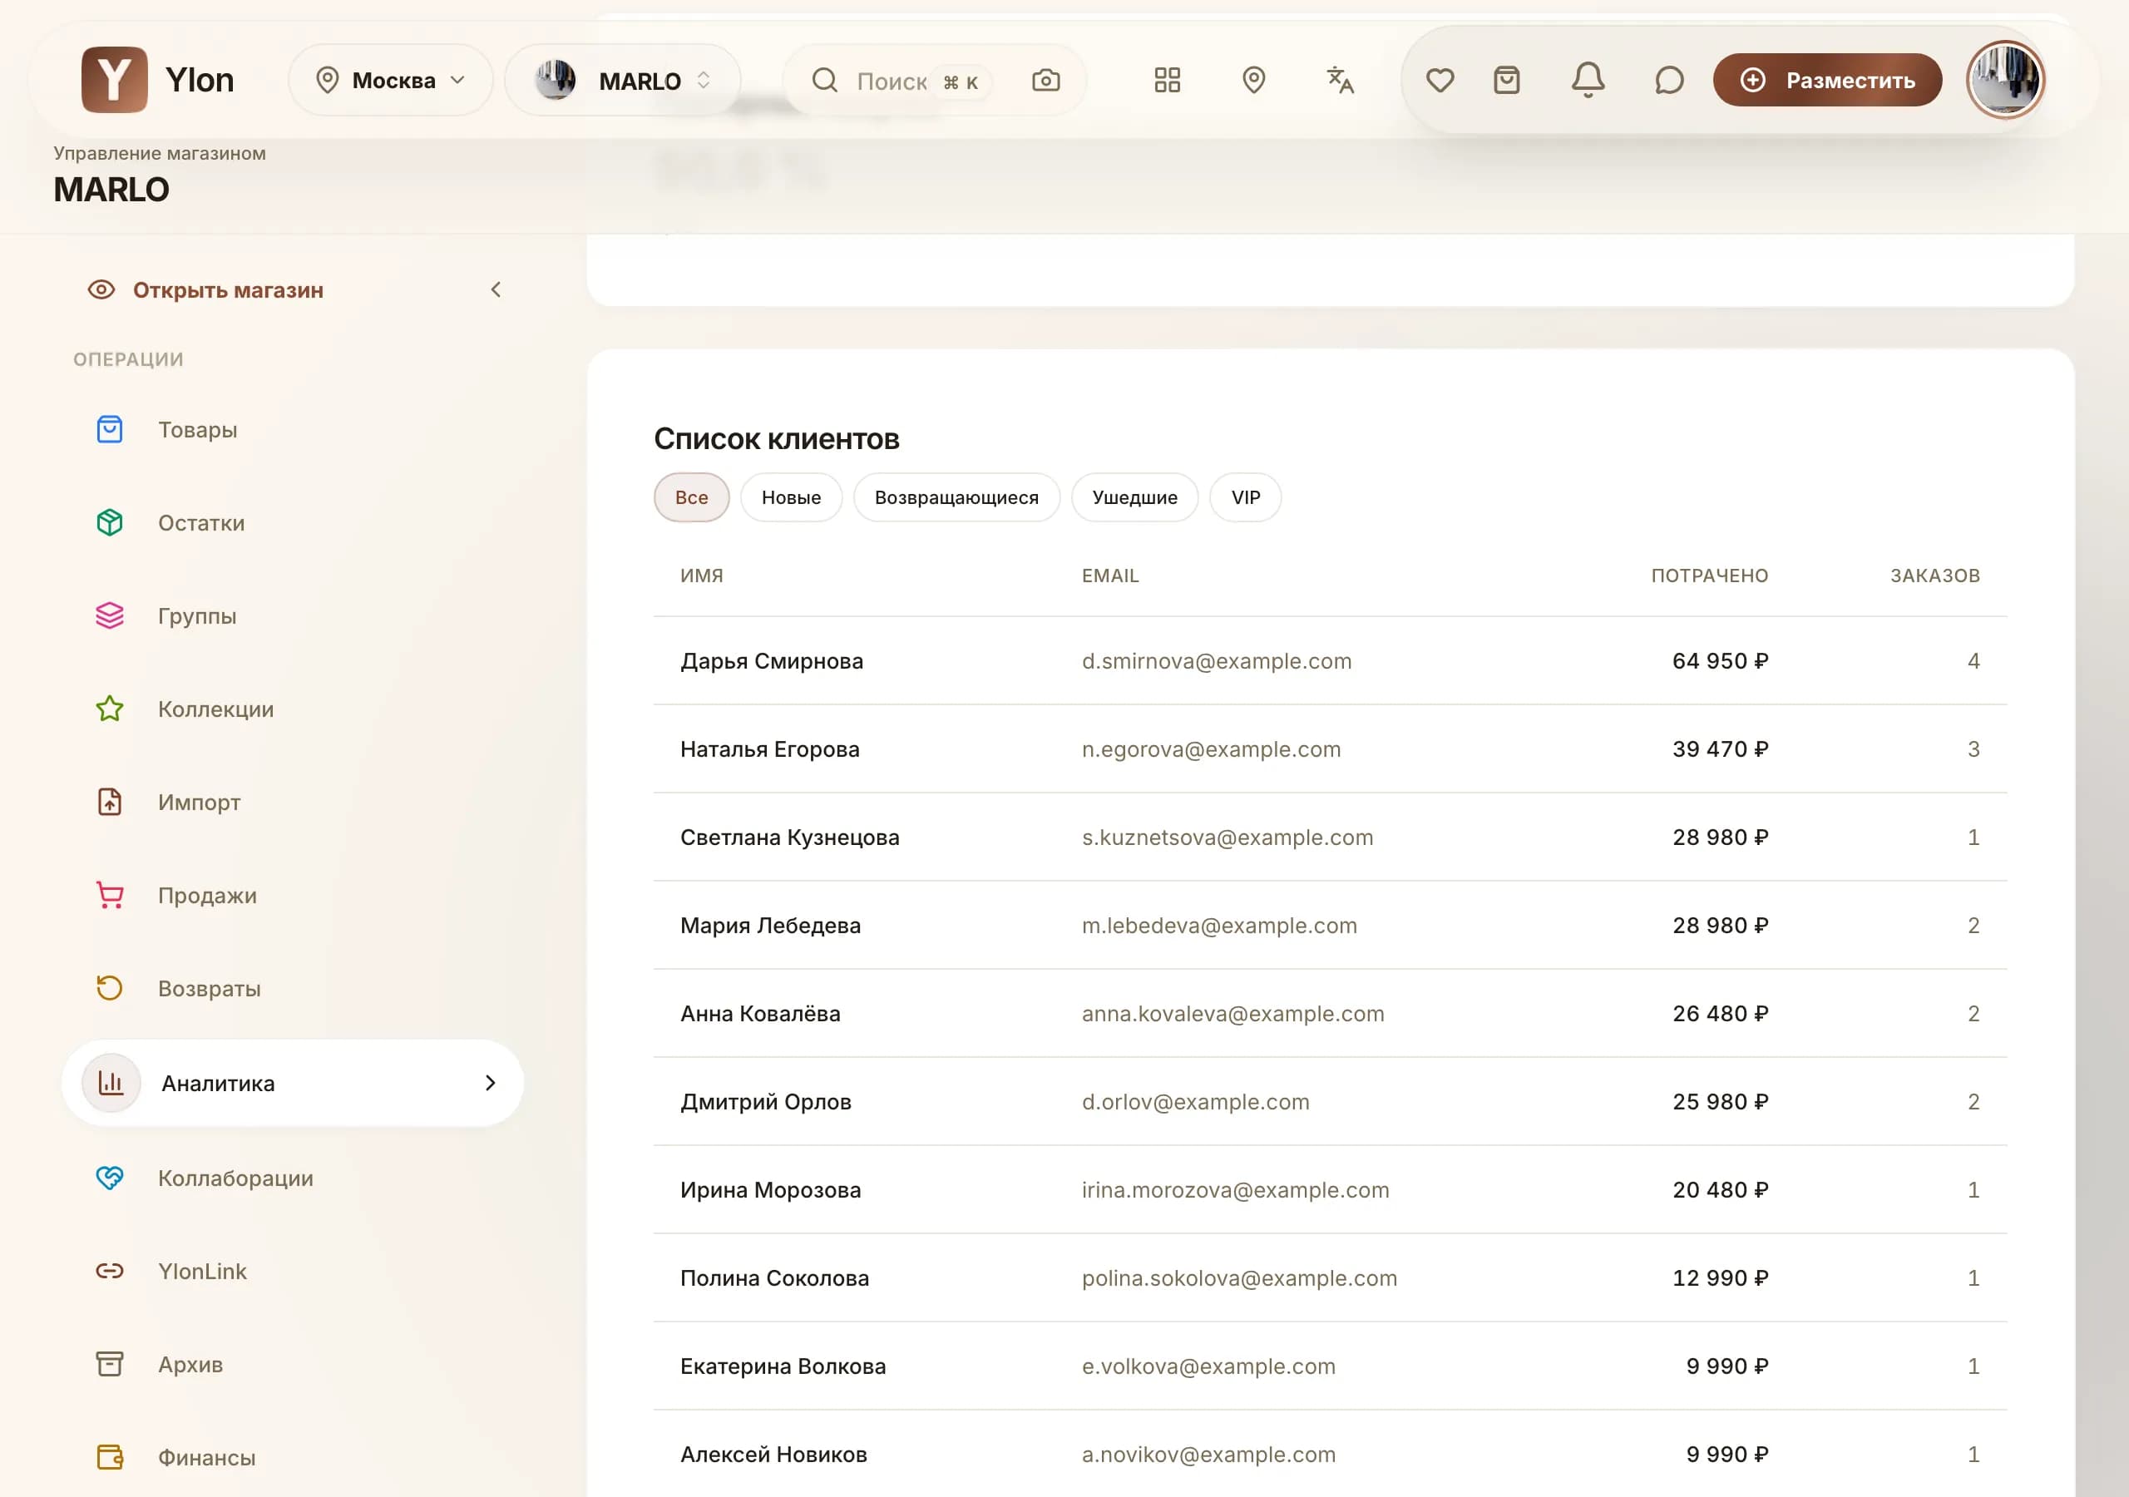Click d.smirnova@example.com email
Image resolution: width=2129 pixels, height=1497 pixels.
(x=1217, y=660)
